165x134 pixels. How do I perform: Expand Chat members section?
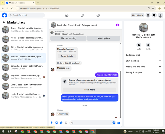(x=143, y=61)
